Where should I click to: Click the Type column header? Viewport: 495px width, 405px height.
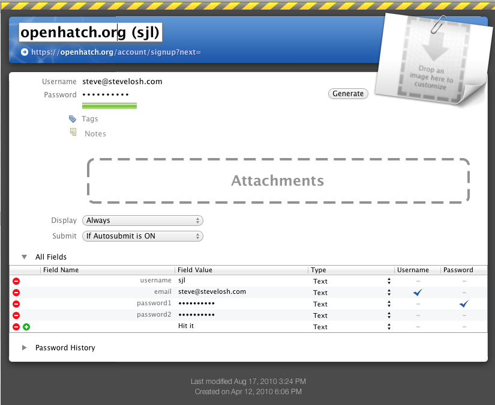351,270
